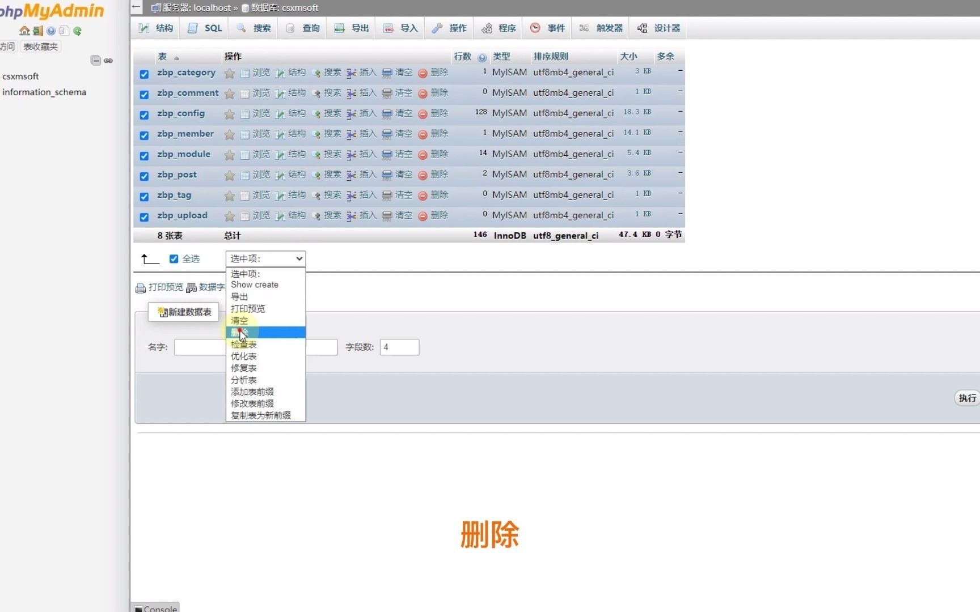The height and width of the screenshot is (612, 980).
Task: Click the logout icon beside the home icon
Action: [38, 31]
